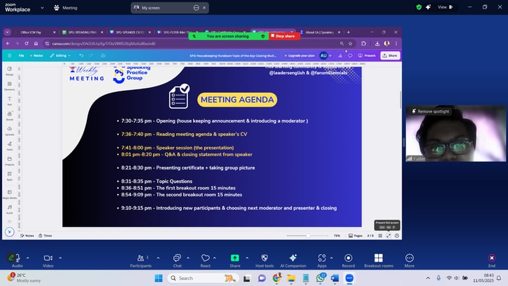
Task: Open Windows Start menu
Action: (159, 278)
